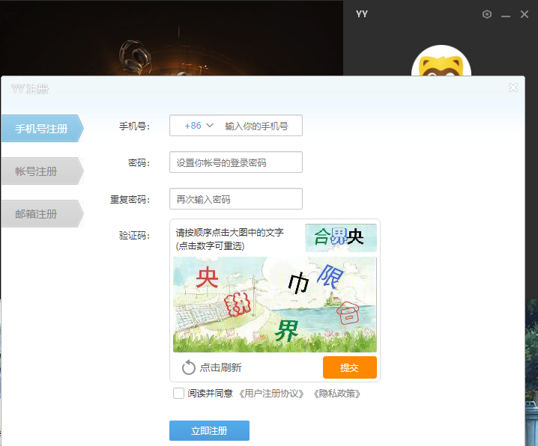Click the blue 限 character in the captcha image

pos(328,278)
